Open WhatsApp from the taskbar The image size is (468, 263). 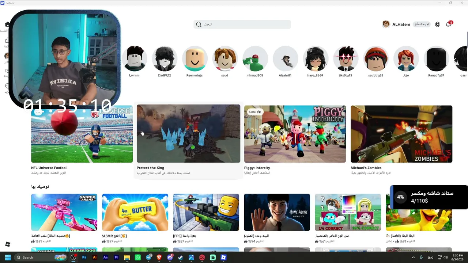[x=137, y=258]
